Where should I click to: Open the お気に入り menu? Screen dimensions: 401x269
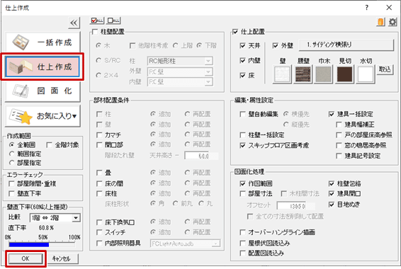(43, 116)
